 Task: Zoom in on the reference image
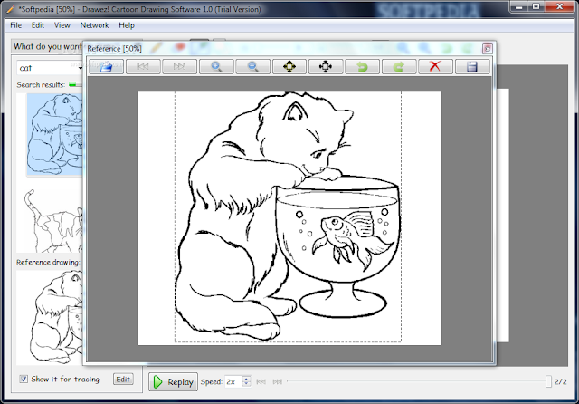(216, 66)
